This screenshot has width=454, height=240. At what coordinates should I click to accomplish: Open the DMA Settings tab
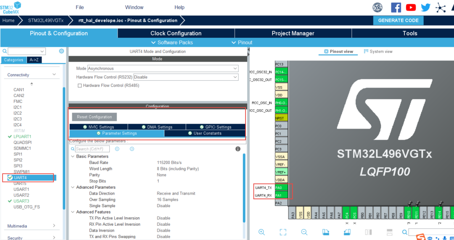click(x=157, y=127)
